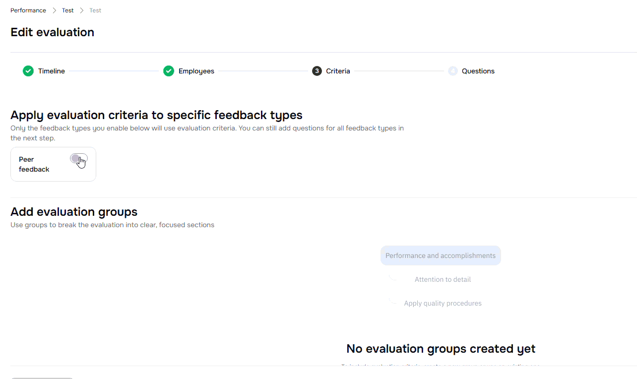Viewport: 637px width, 379px height.
Task: Click the chevron after Performance breadcrumb
Action: (54, 10)
